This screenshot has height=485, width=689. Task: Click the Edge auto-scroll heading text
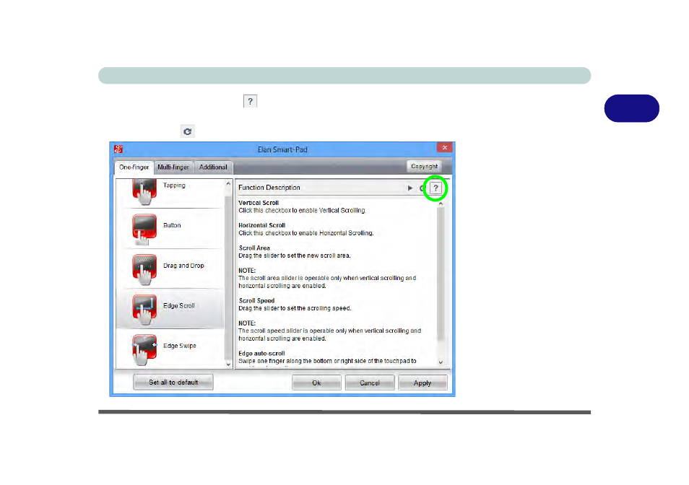point(261,354)
